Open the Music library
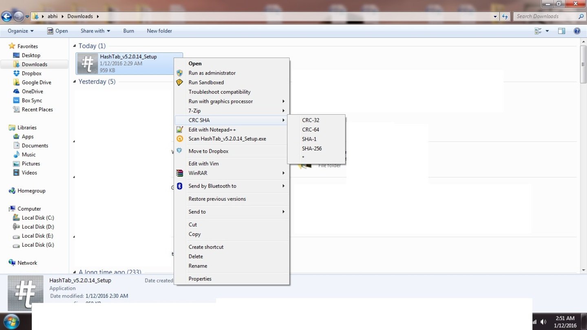The height and width of the screenshot is (330, 587). pos(29,154)
